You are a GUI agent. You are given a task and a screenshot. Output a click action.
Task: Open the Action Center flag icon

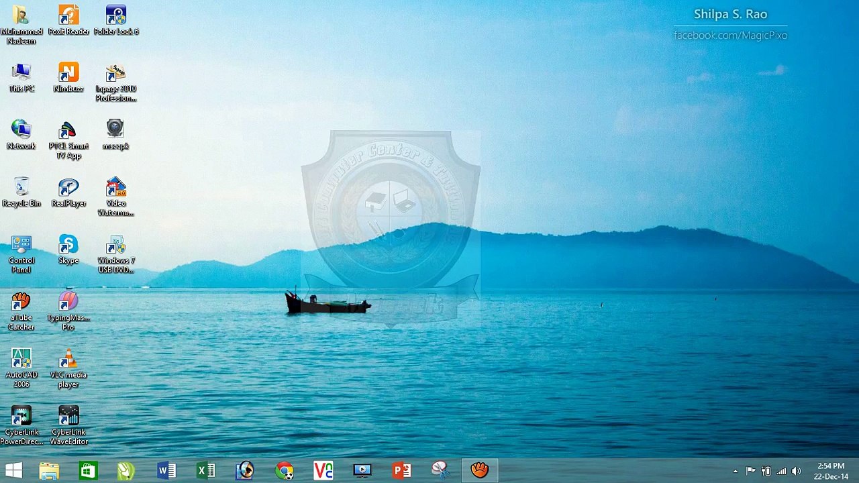[750, 471]
